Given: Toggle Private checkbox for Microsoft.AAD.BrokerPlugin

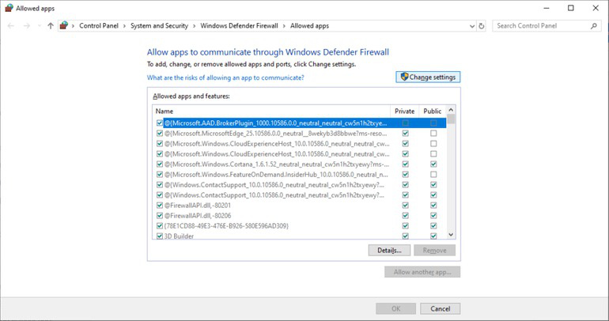Looking at the screenshot, I should pyautogui.click(x=406, y=123).
